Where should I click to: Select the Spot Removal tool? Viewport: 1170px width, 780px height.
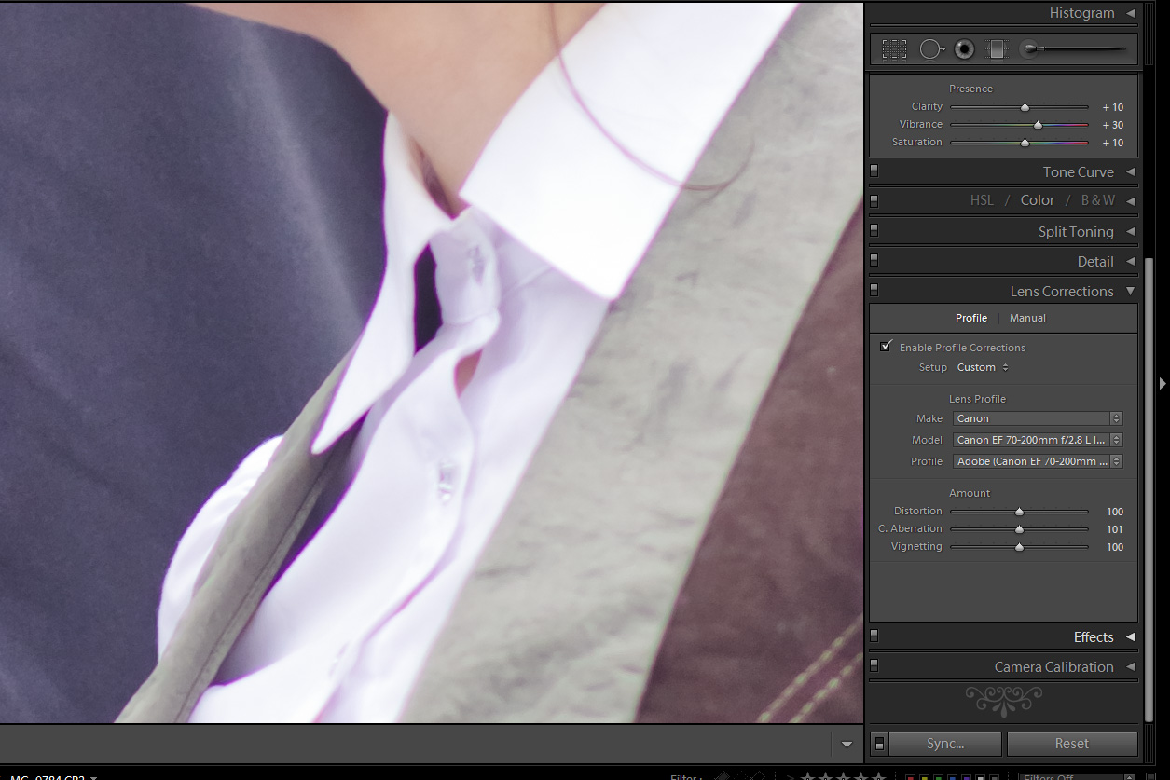tap(931, 49)
